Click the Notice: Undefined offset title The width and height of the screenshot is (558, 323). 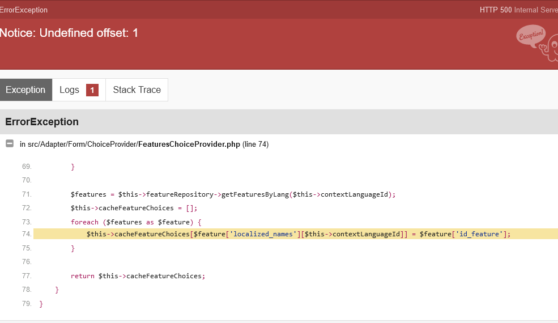pyautogui.click(x=69, y=33)
